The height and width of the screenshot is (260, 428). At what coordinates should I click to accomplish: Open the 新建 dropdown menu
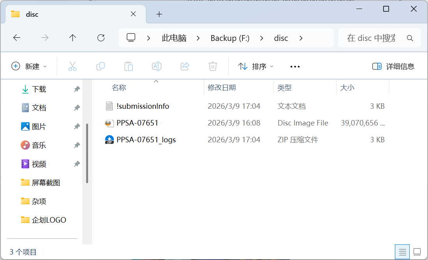coord(29,66)
